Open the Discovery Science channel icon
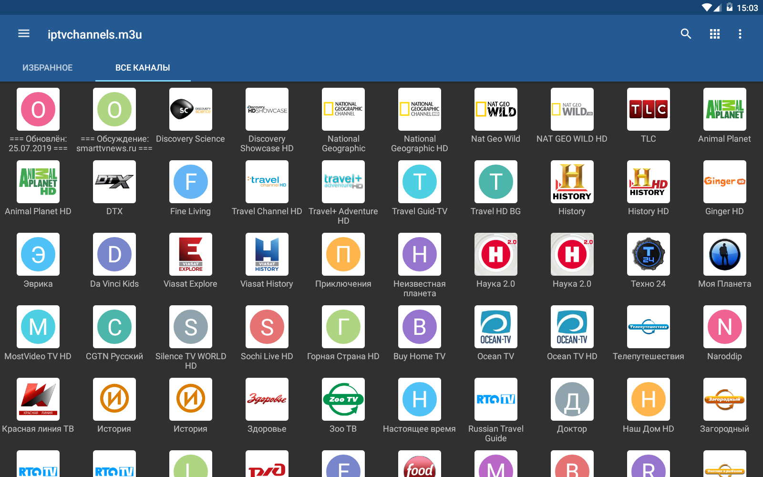 (191, 109)
